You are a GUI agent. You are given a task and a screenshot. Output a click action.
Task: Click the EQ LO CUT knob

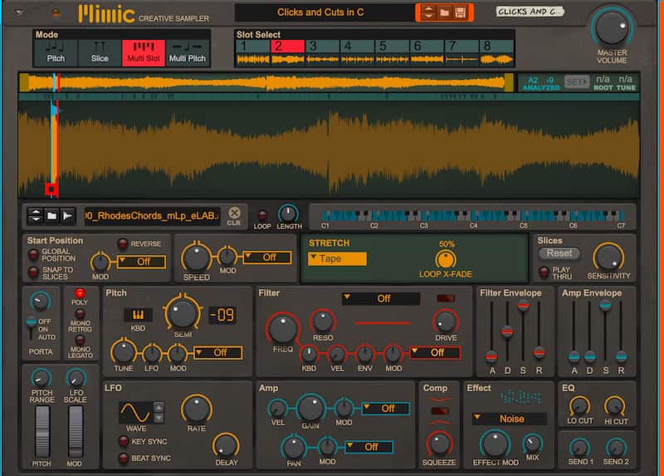click(579, 406)
